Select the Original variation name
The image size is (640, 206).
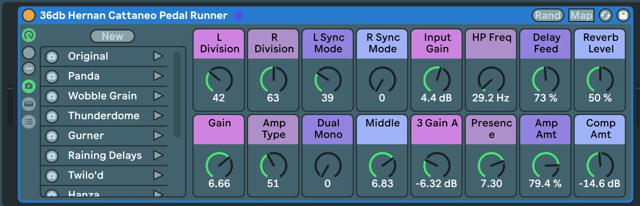(x=88, y=56)
